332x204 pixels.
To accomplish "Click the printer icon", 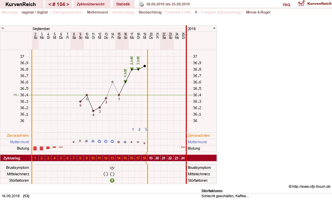I will point(141,4).
